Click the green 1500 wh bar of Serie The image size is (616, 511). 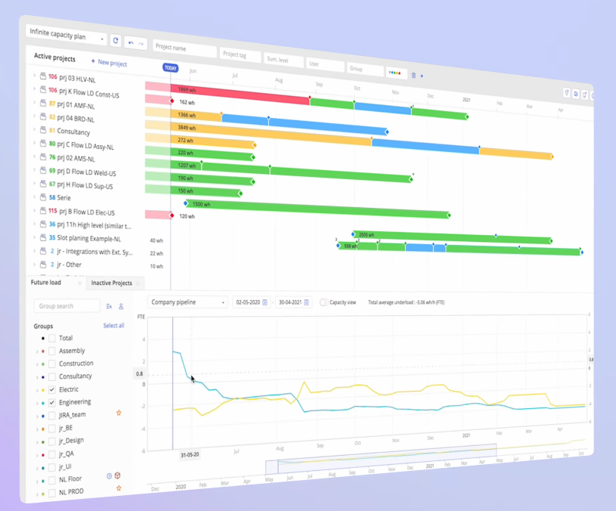(317, 209)
